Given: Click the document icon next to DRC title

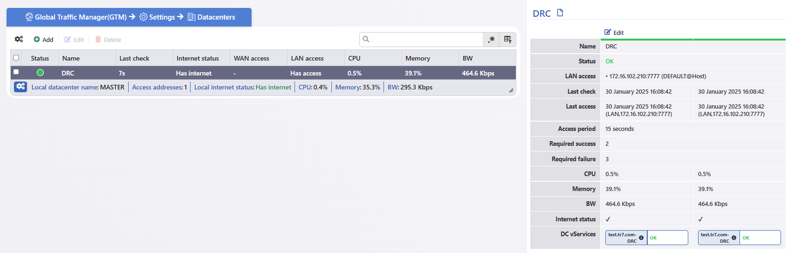Looking at the screenshot, I should click(x=560, y=13).
